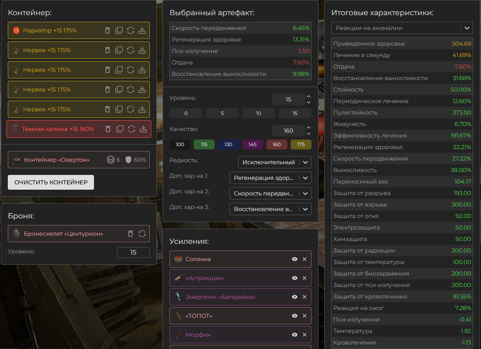Download the Темная калина artifact
This screenshot has width=481, height=349.
tap(143, 129)
